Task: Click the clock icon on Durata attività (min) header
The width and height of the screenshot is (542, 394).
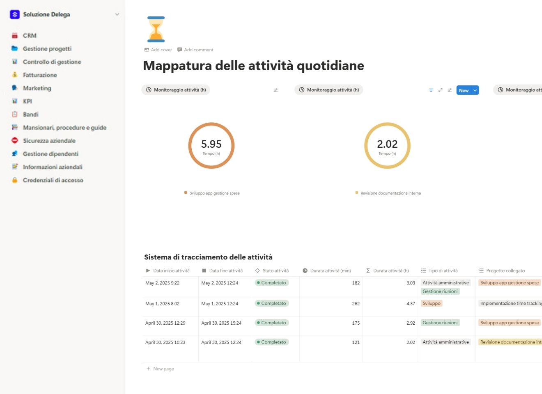Action: [x=304, y=270]
